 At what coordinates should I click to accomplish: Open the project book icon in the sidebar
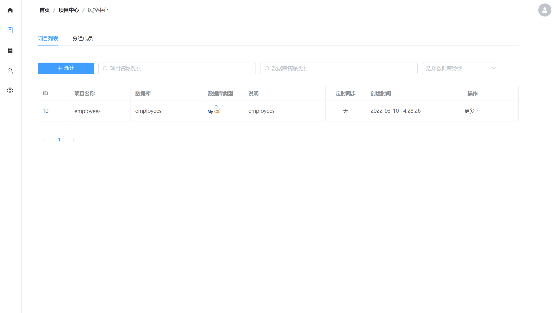[x=10, y=30]
